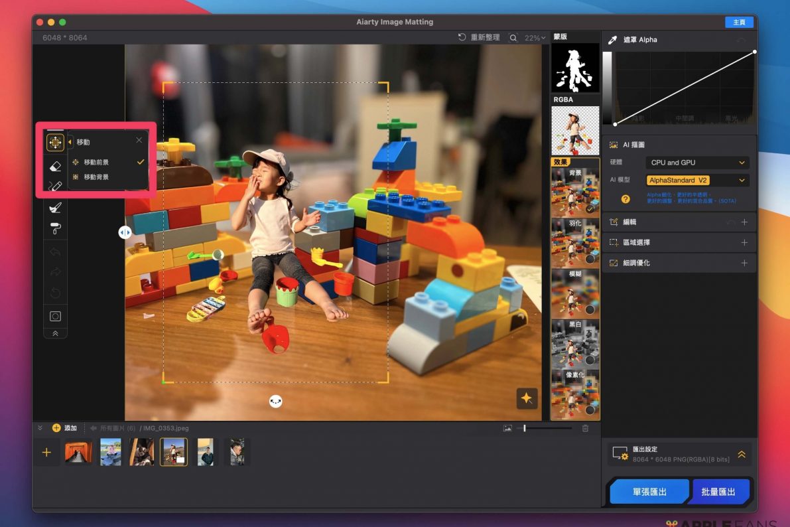Click the 批量匯出 button
This screenshot has height=527, width=790.
[719, 492]
